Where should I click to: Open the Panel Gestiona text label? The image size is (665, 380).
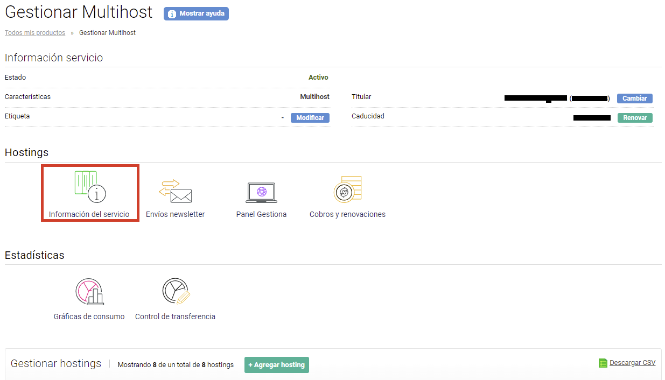coord(261,214)
